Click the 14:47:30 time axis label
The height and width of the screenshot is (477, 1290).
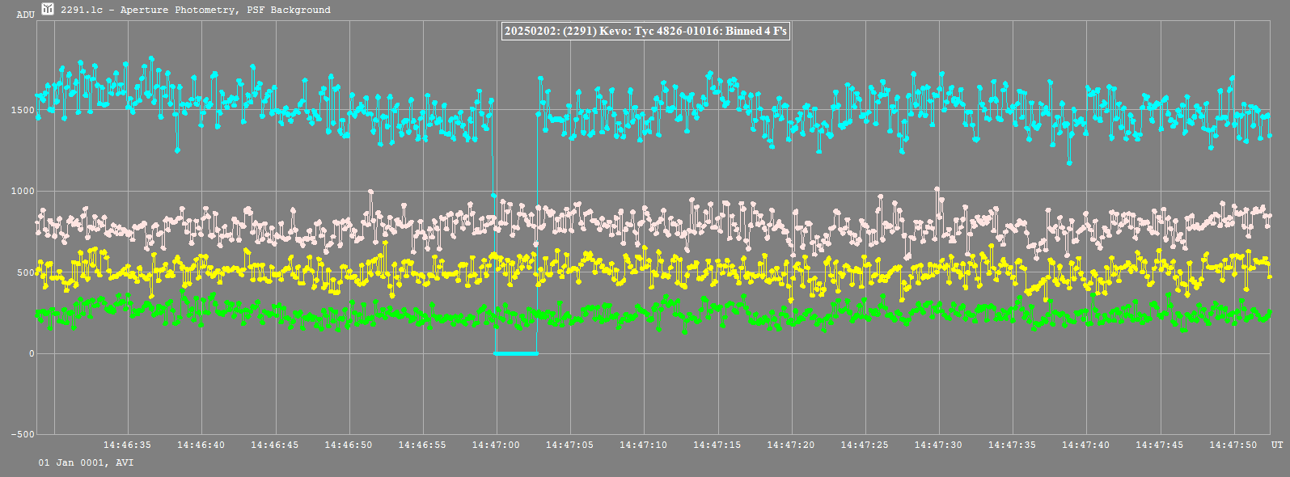click(x=939, y=445)
